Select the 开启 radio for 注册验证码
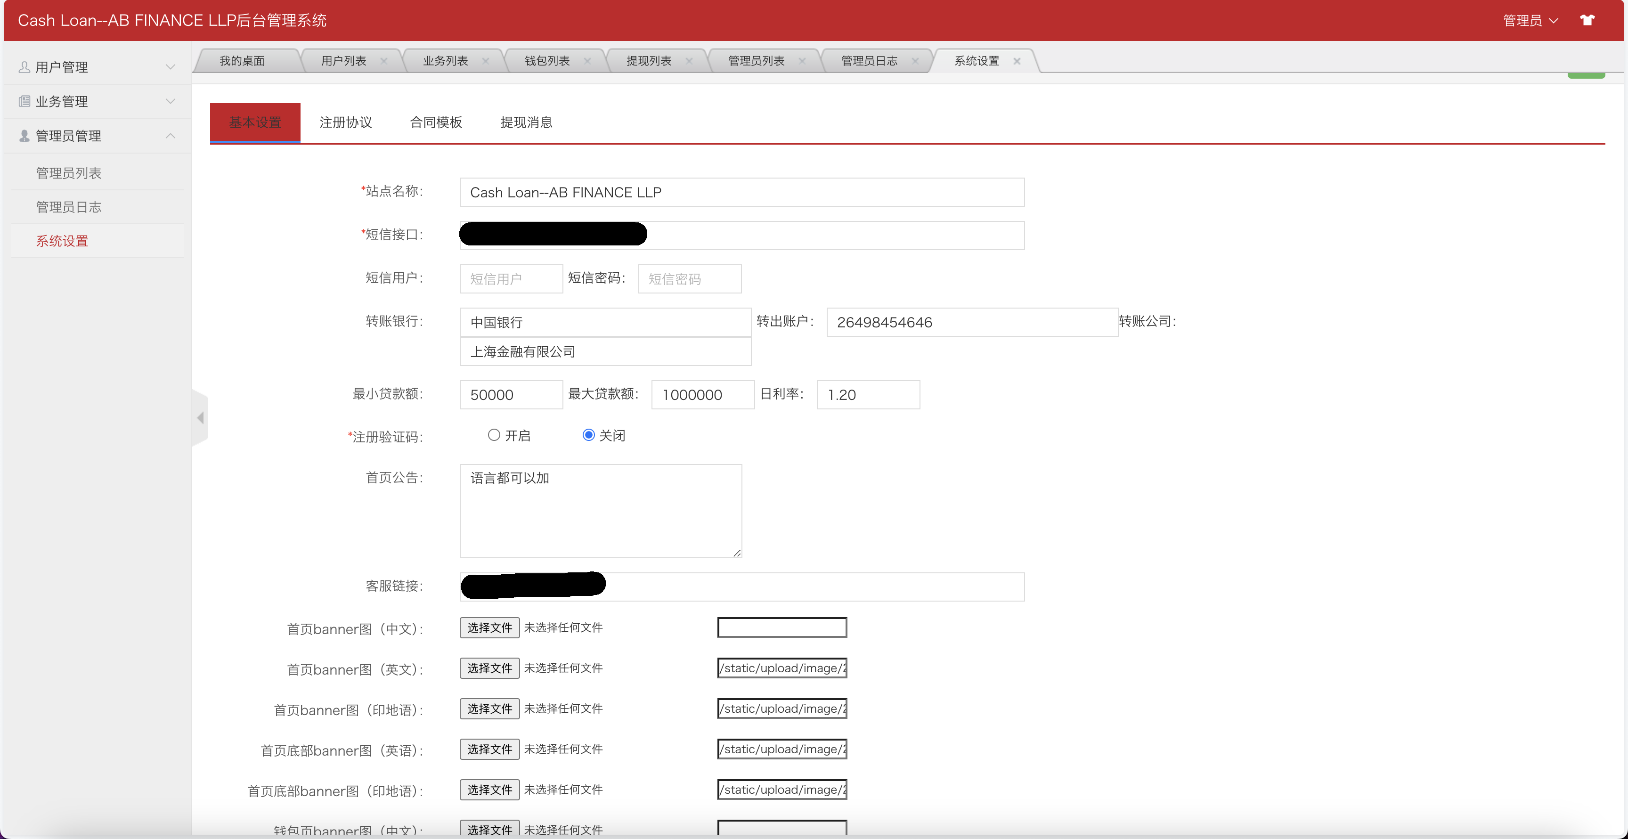The height and width of the screenshot is (839, 1628). (494, 435)
